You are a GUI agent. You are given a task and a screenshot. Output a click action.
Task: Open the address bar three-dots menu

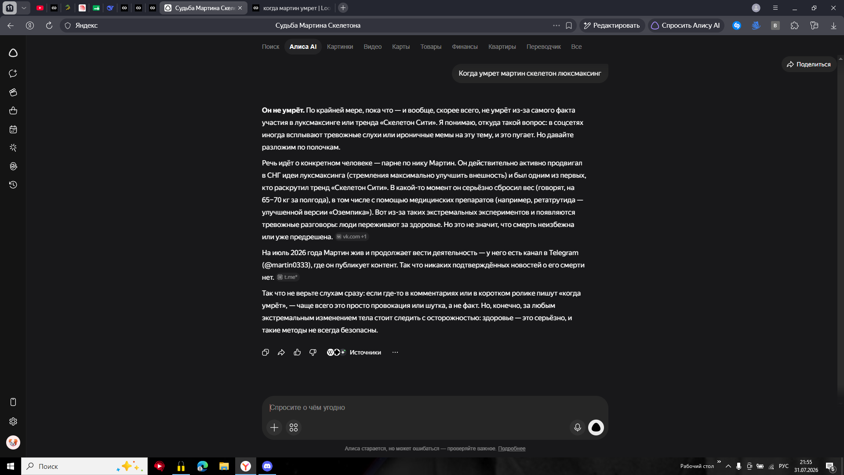pyautogui.click(x=557, y=26)
